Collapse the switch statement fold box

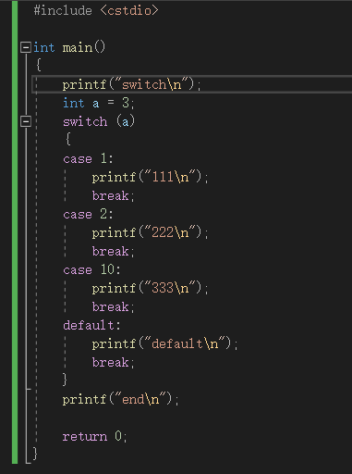[x=26, y=121]
